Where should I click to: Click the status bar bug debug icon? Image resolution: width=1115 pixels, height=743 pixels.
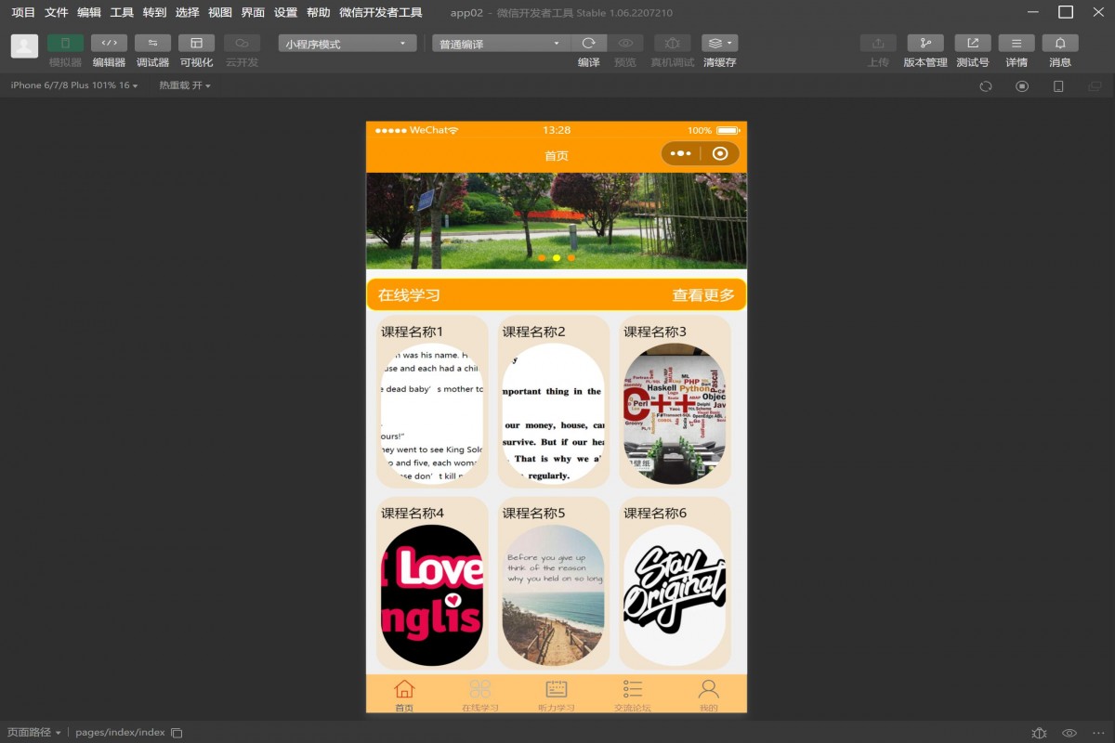pos(1039,733)
